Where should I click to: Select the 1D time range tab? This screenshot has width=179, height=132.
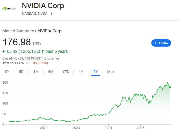(7, 72)
